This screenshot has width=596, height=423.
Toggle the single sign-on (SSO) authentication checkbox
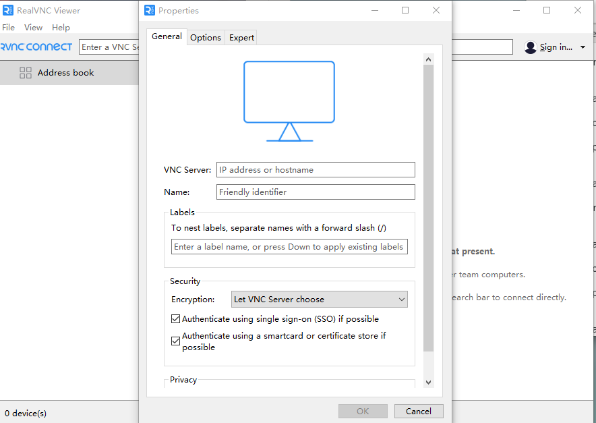pos(175,319)
